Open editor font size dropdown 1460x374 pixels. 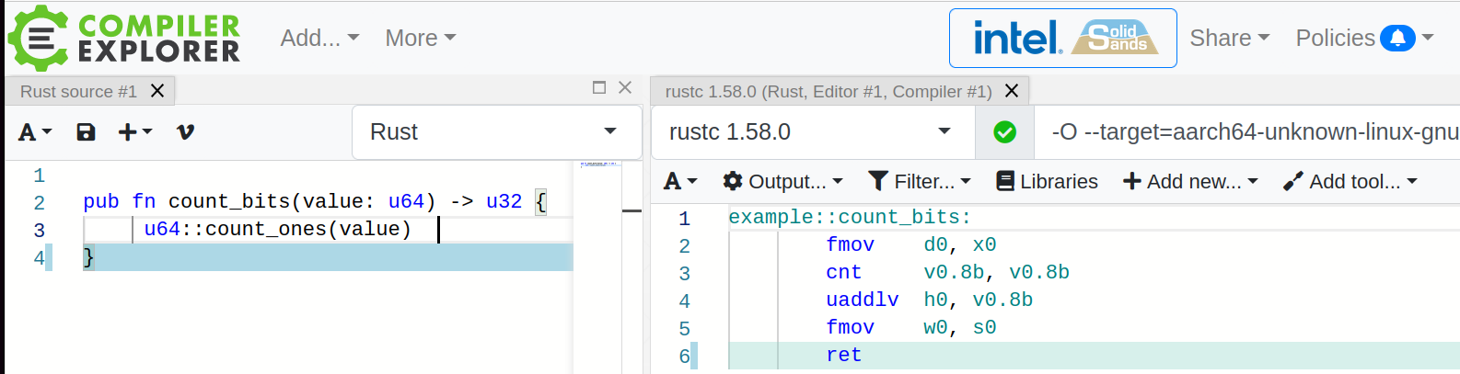[x=35, y=132]
